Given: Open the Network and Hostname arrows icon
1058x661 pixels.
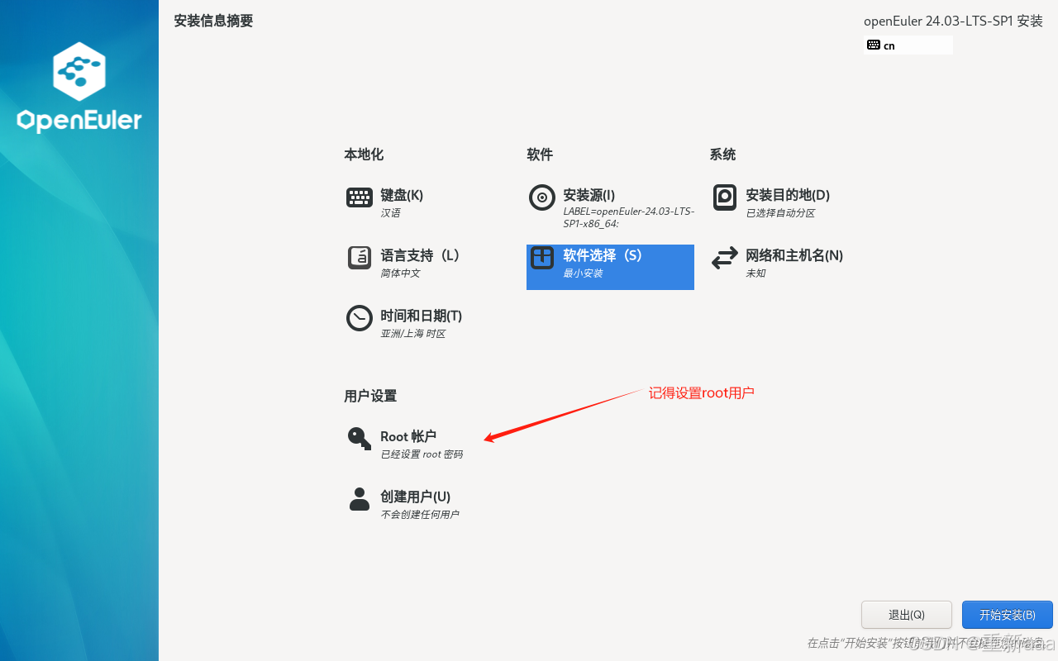Looking at the screenshot, I should tap(725, 258).
